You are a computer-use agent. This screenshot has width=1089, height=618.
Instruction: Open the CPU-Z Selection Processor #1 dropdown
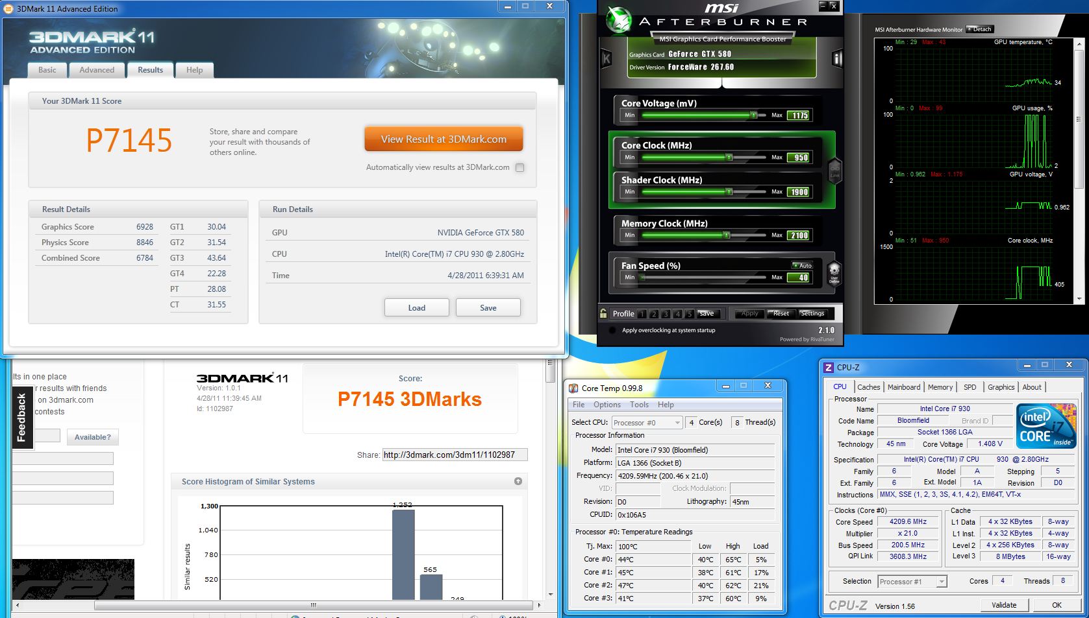(912, 582)
